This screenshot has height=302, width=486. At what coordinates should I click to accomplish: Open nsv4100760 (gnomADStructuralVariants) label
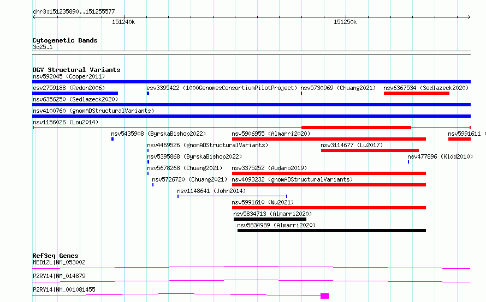tap(93, 111)
